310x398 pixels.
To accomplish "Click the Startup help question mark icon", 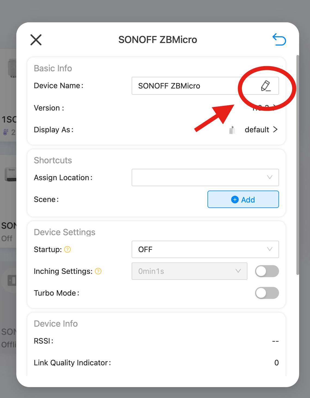I will pos(67,249).
